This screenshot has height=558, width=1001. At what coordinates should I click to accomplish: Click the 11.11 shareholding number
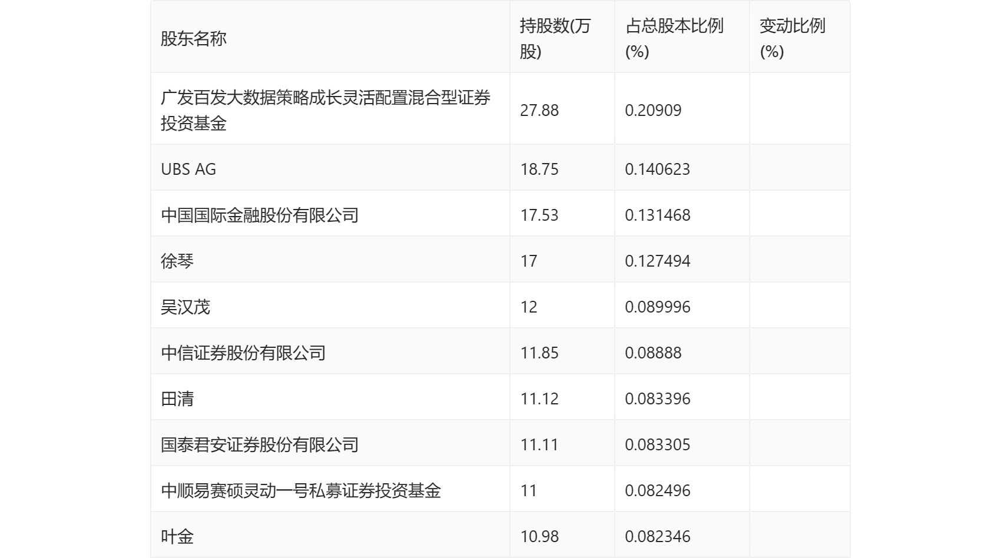point(539,444)
